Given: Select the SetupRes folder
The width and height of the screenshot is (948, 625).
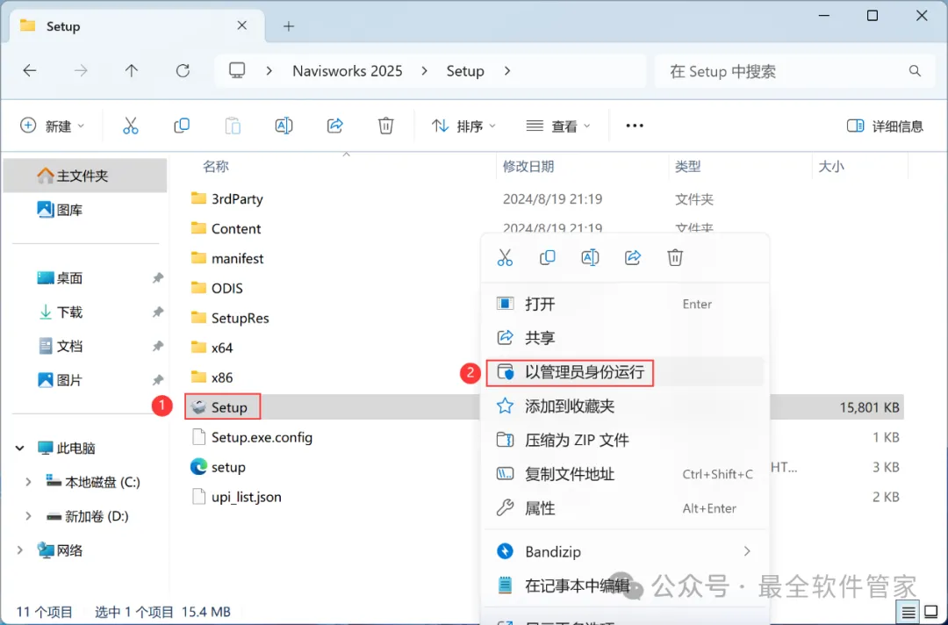Looking at the screenshot, I should pyautogui.click(x=230, y=318).
